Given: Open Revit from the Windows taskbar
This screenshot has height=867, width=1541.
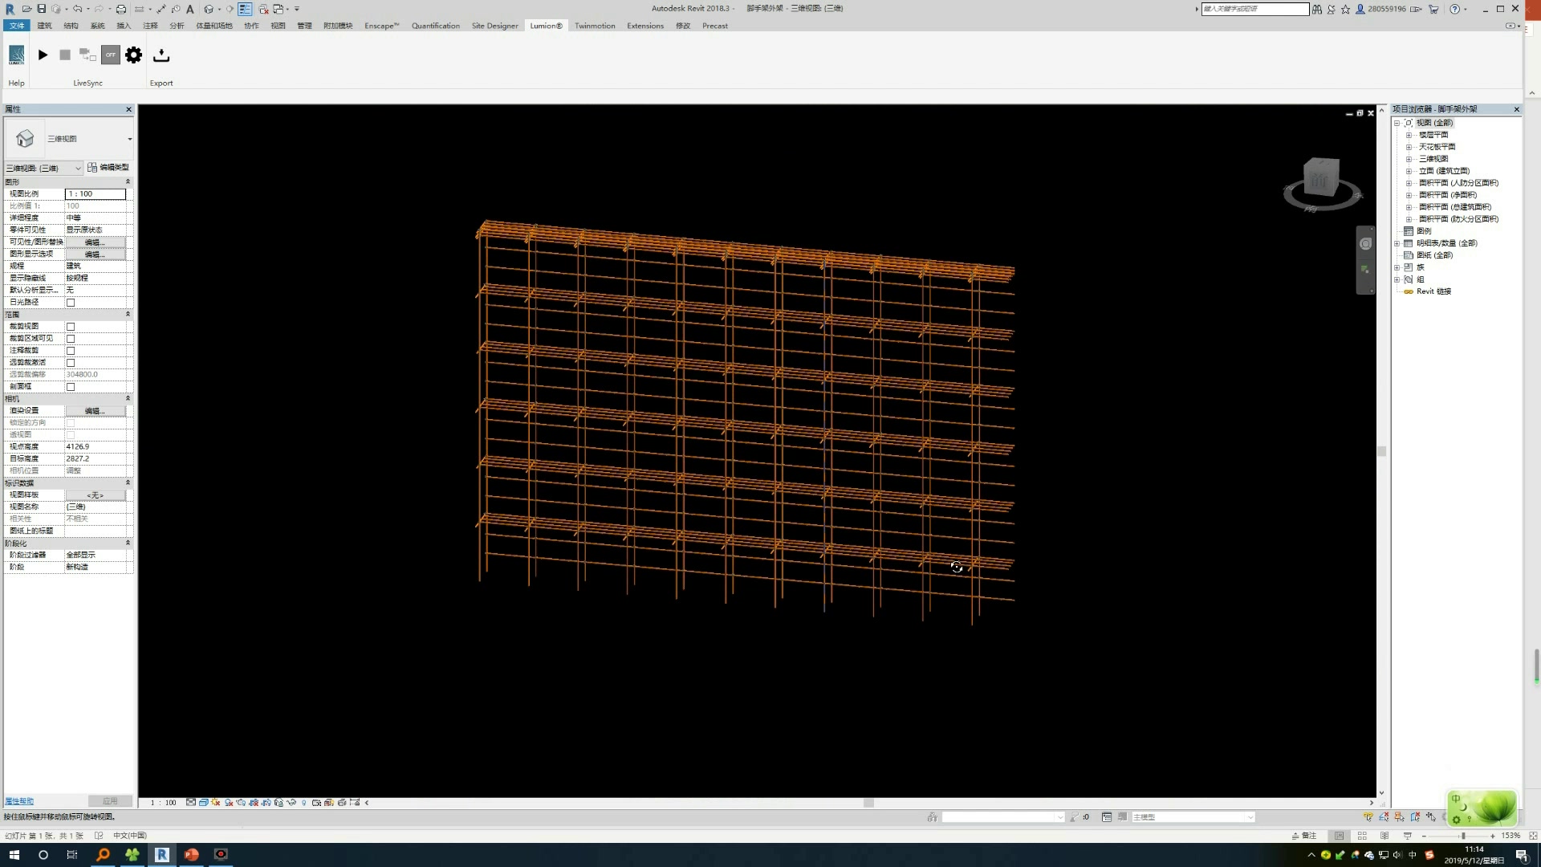Looking at the screenshot, I should (x=161, y=854).
